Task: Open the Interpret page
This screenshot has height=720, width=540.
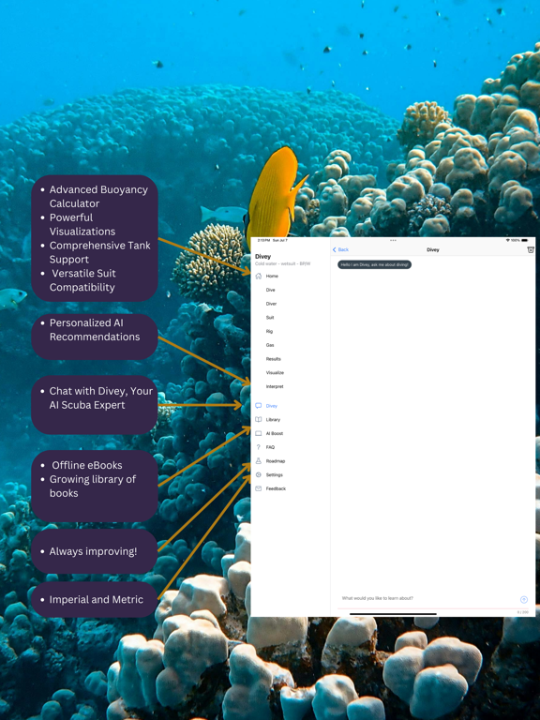Action: point(275,386)
